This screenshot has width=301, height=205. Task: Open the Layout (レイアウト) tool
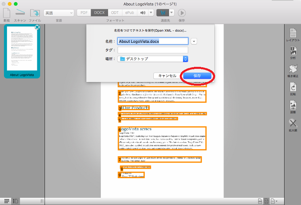tap(293, 34)
